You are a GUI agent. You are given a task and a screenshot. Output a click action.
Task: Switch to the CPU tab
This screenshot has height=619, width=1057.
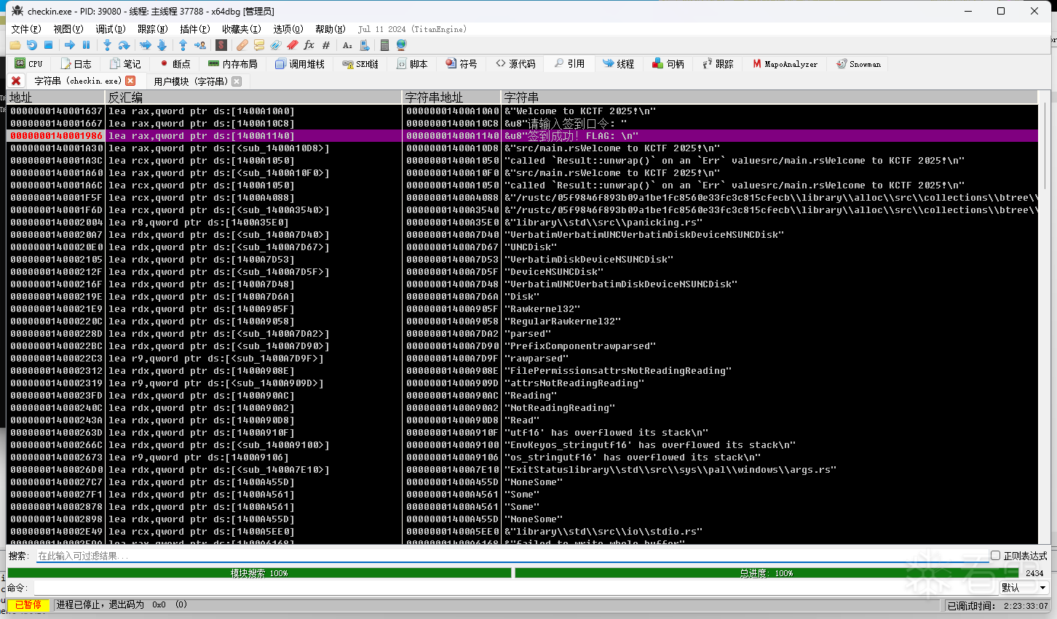29,64
